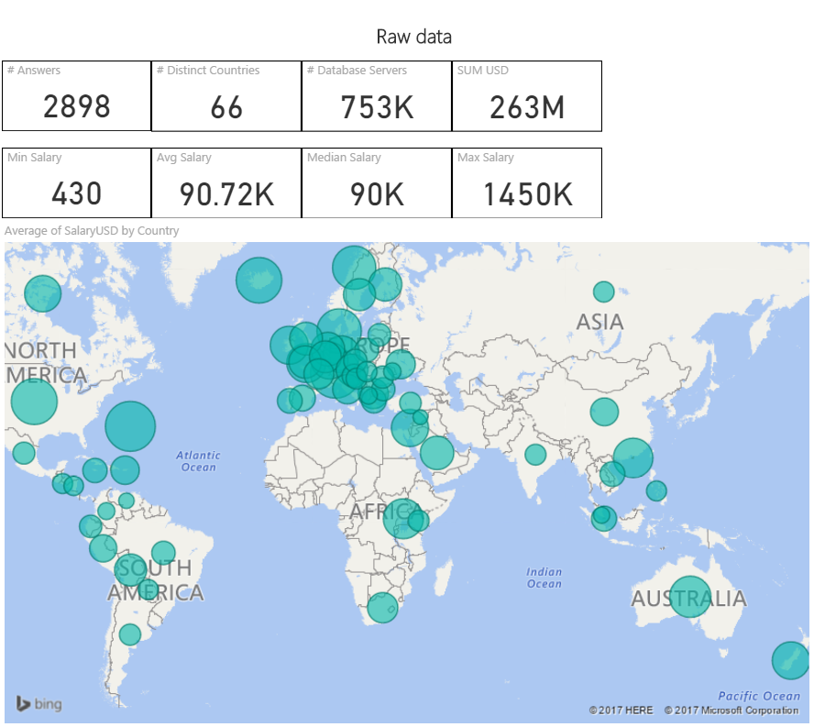Select the SUM USD 263M card
814x727 pixels.
(x=527, y=96)
